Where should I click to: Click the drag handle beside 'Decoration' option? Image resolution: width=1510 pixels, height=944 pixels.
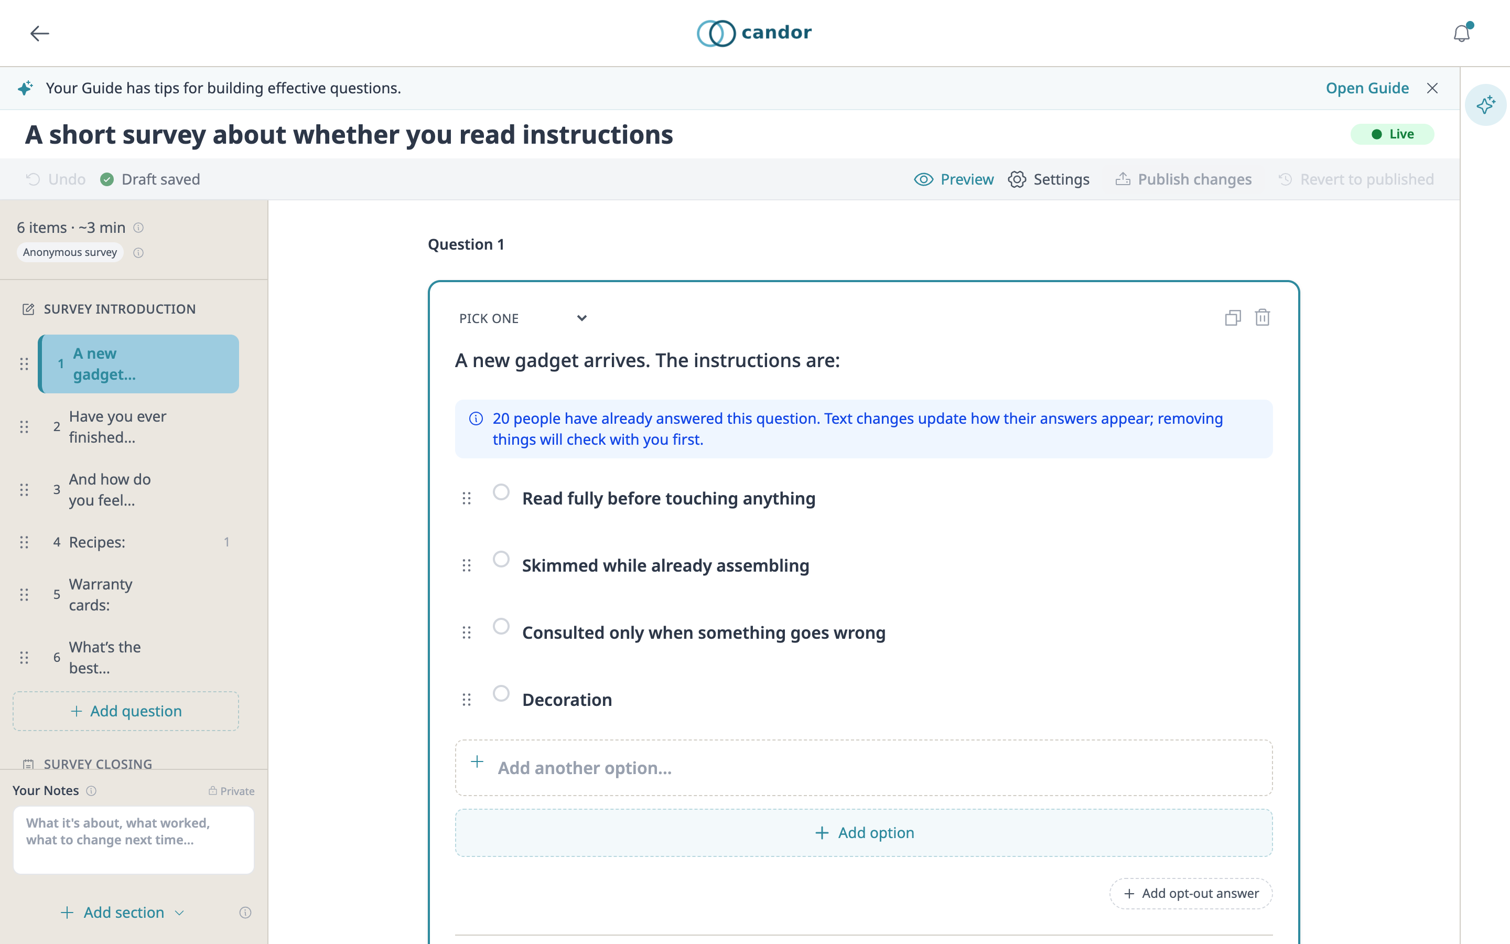tap(466, 699)
